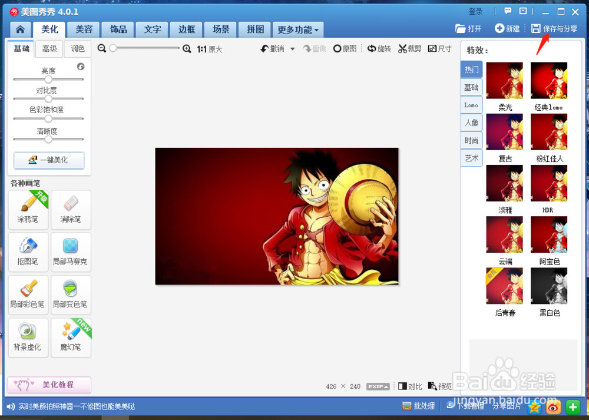Apply the 黑白色 effect thumbnail

[549, 286]
